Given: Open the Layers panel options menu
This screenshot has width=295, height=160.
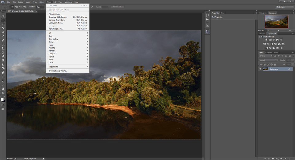Looking at the screenshot, I should pos(293,52).
